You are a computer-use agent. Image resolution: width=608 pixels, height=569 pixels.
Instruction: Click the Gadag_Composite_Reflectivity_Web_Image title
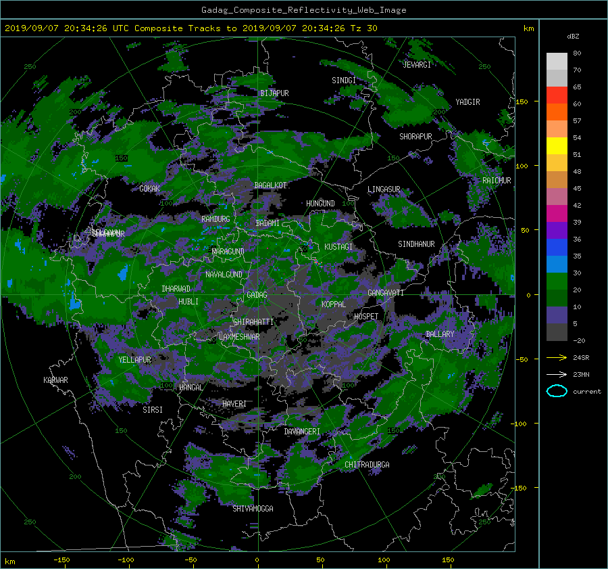coord(303,10)
